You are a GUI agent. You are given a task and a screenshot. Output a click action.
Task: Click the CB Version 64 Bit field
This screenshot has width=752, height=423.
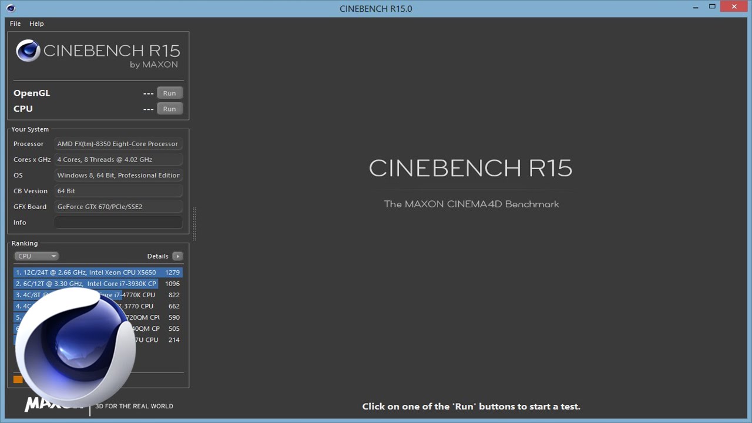119,191
